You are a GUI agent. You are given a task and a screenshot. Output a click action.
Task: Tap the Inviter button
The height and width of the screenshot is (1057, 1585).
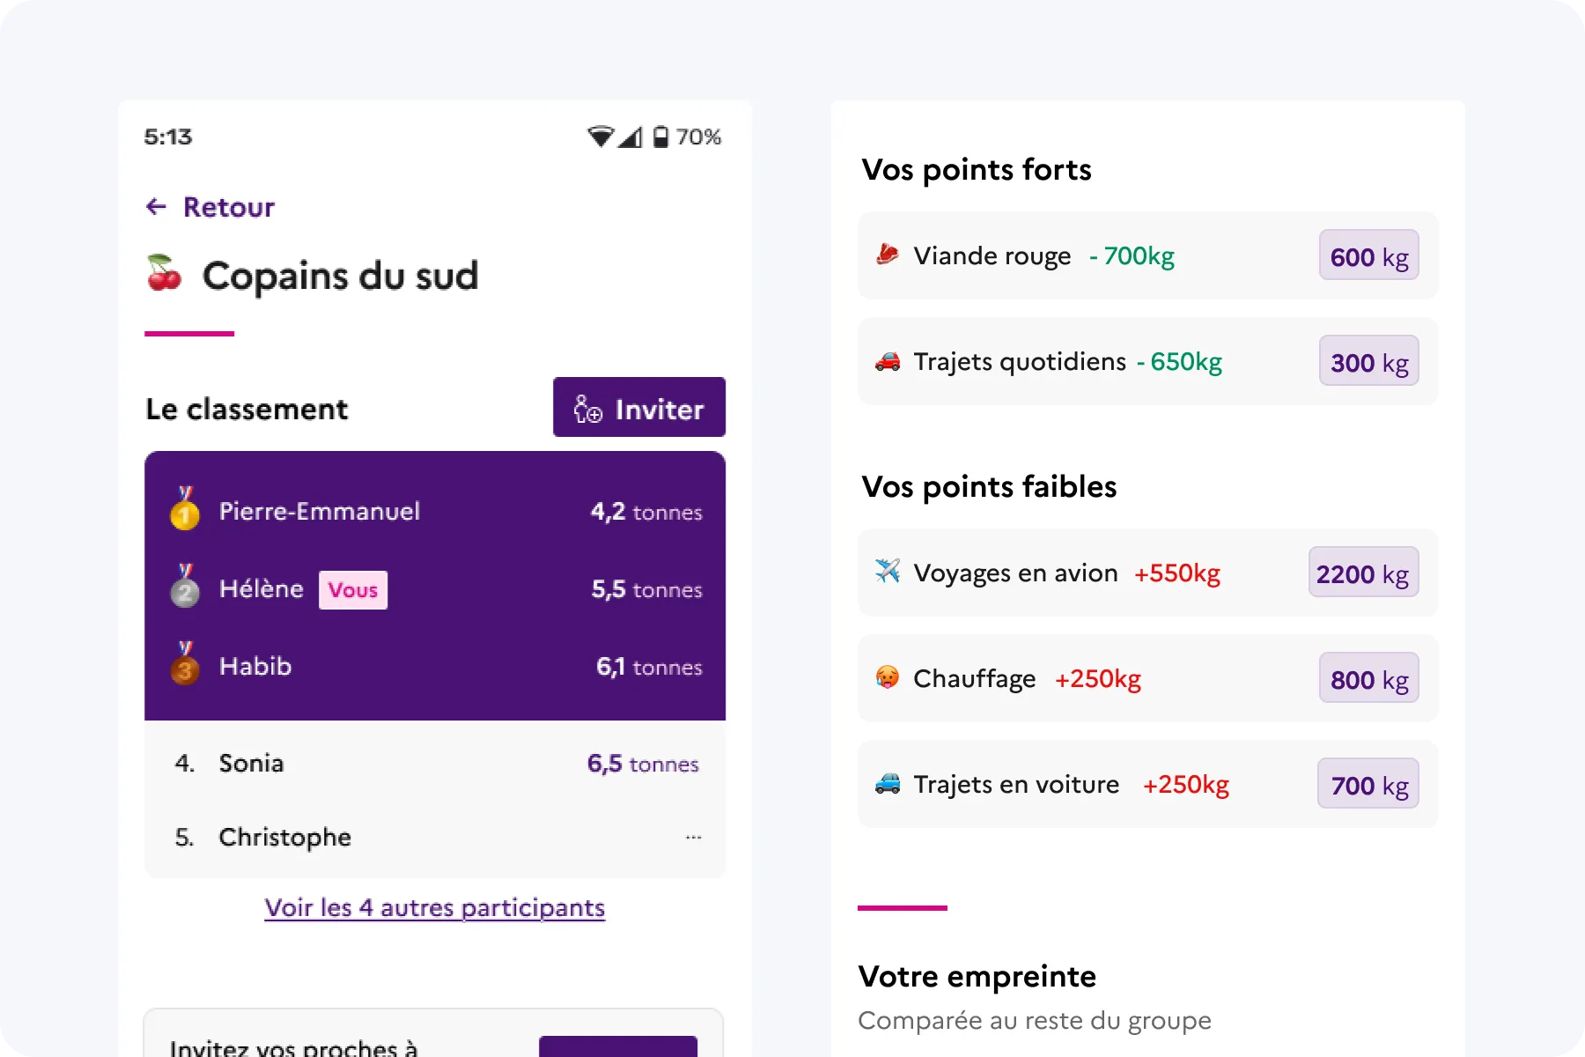tap(639, 408)
